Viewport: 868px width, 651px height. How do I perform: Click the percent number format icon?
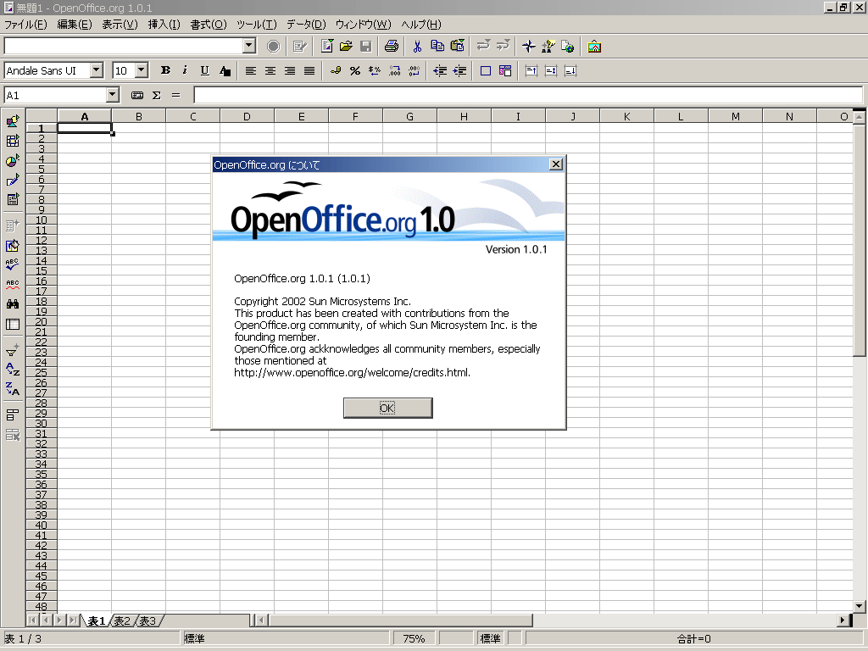coord(355,71)
